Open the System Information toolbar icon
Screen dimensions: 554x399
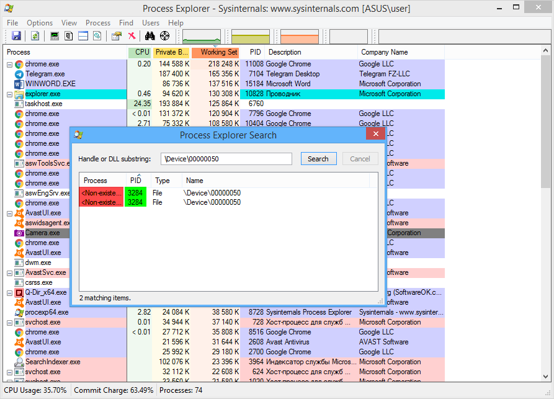(x=55, y=36)
